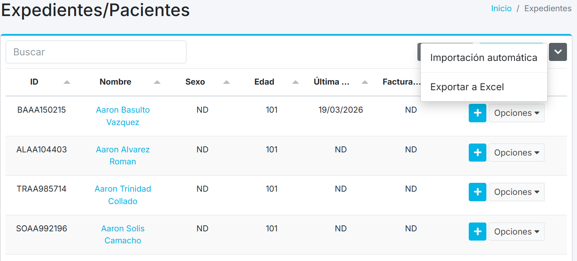The width and height of the screenshot is (577, 261).
Task: Sort by ID column arrow
Action: [67, 82]
